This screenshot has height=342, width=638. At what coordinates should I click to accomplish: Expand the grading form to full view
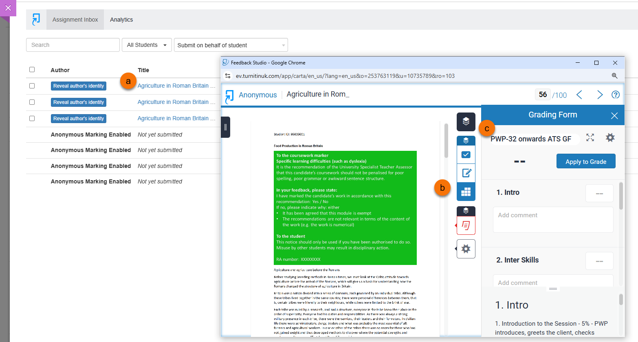click(x=590, y=138)
